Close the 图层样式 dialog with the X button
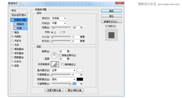This screenshot has width=182, height=98. tap(120, 3)
